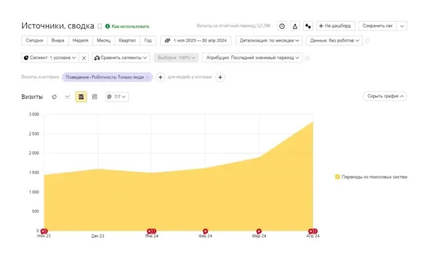Collapse chart with Скрыть график
Viewport: 429px width, 259px height.
(x=385, y=96)
